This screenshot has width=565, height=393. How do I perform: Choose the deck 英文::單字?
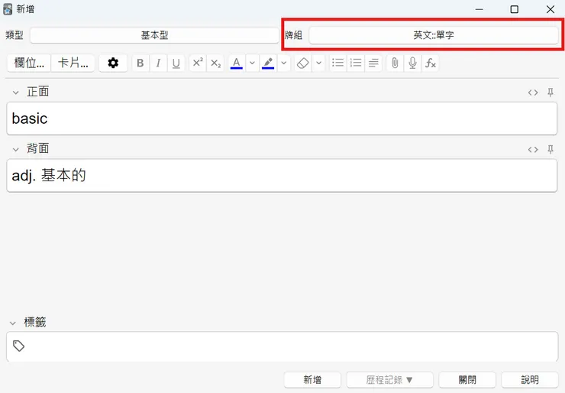(x=434, y=35)
